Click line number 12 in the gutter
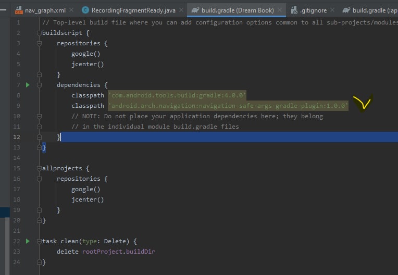Viewport: 398px width, 275px height. (17, 137)
